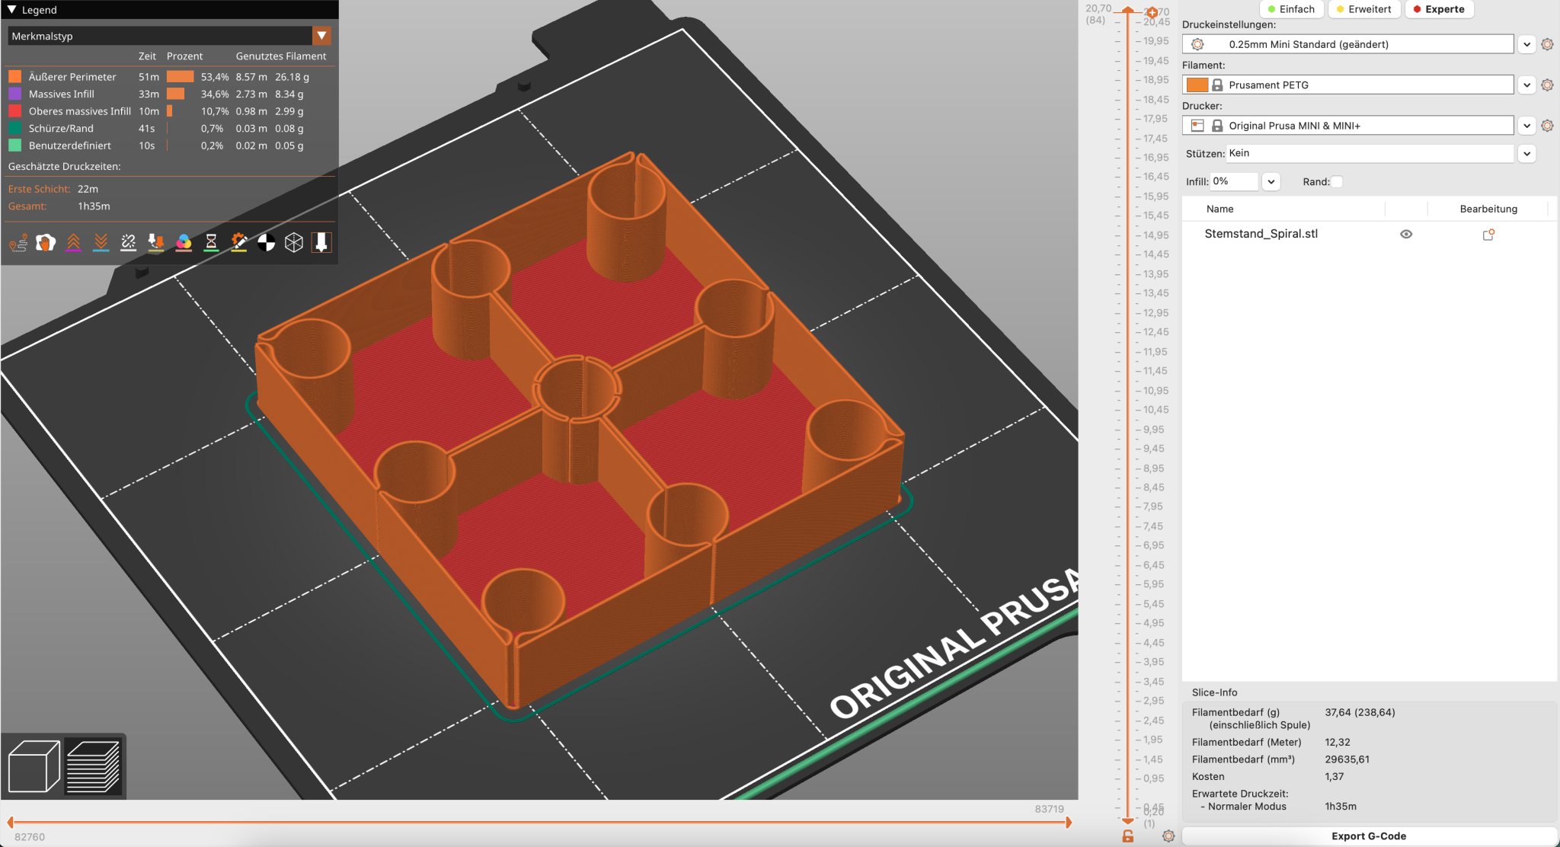Select the Erweitert mode tab

tap(1363, 9)
